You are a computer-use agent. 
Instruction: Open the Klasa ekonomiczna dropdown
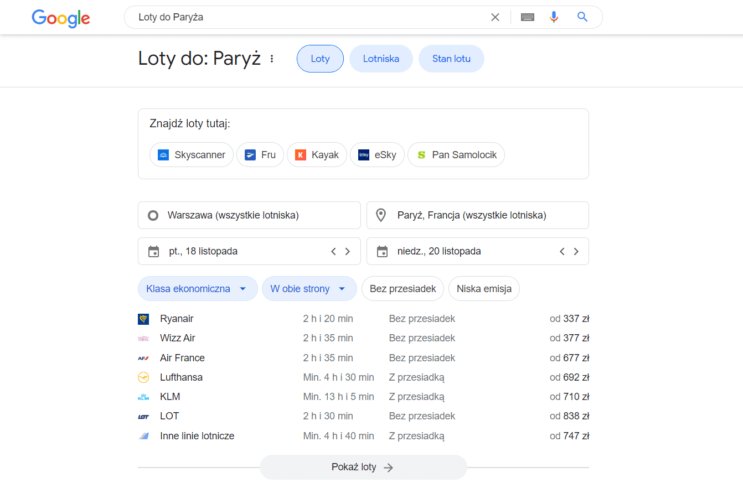click(x=198, y=288)
